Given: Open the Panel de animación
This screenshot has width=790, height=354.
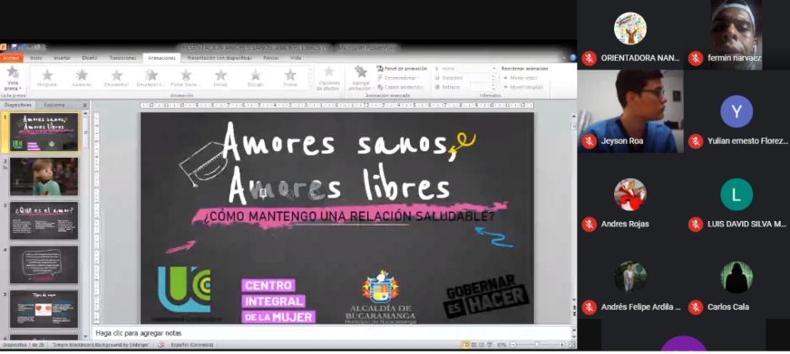Looking at the screenshot, I should click(402, 69).
